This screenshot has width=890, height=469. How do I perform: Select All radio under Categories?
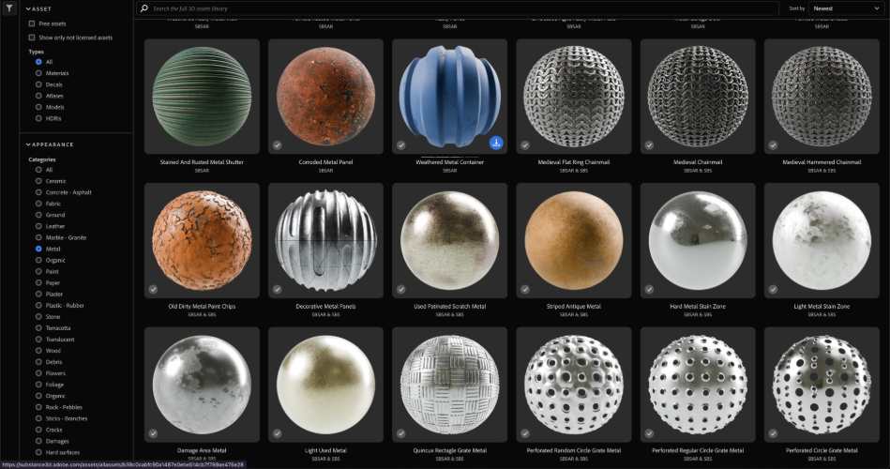coord(38,170)
